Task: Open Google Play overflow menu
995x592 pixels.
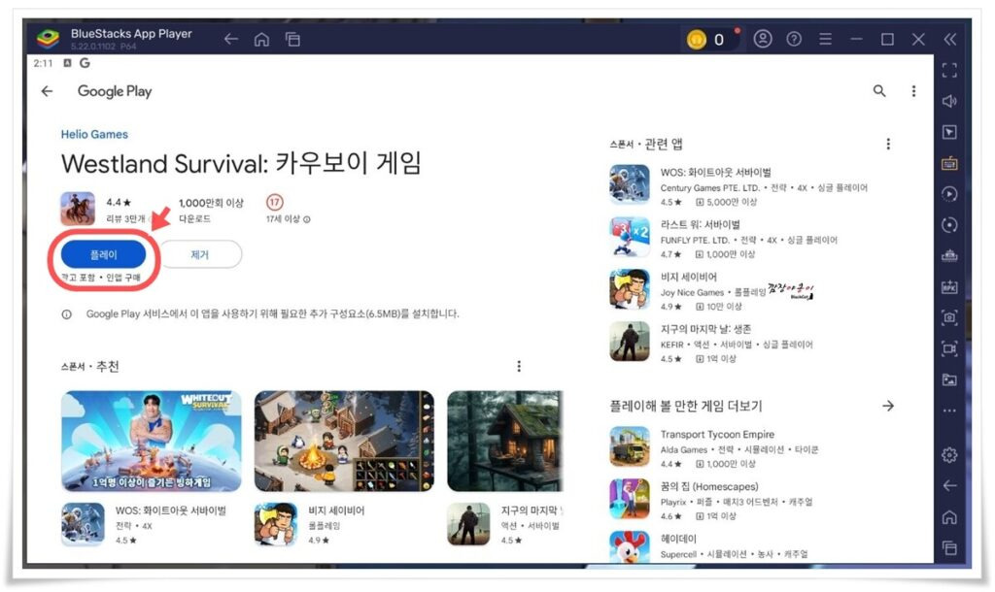Action: pyautogui.click(x=913, y=91)
